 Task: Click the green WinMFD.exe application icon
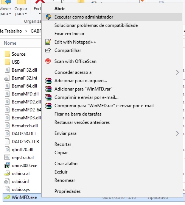(x=7, y=197)
